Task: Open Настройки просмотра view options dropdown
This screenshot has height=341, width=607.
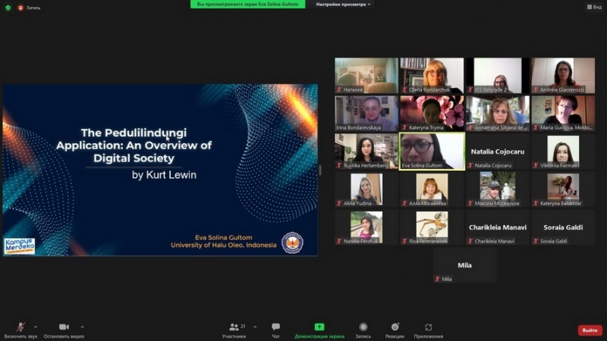Action: pos(344,5)
